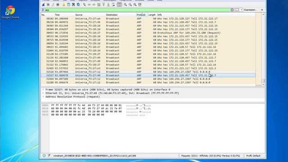The image size is (288, 162).
Task: Select packet 31518 from Universa_f3:27:12
Action: pos(148,72)
